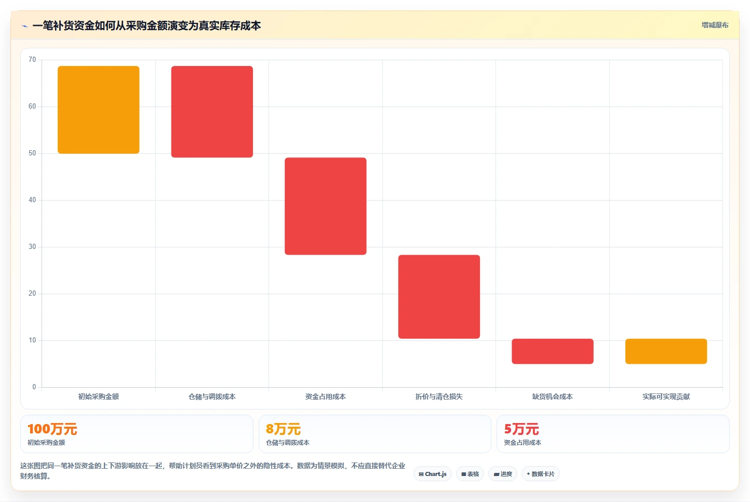This screenshot has height=502, width=750.
Task: Click the y-axis tick 60
Action: click(x=32, y=107)
